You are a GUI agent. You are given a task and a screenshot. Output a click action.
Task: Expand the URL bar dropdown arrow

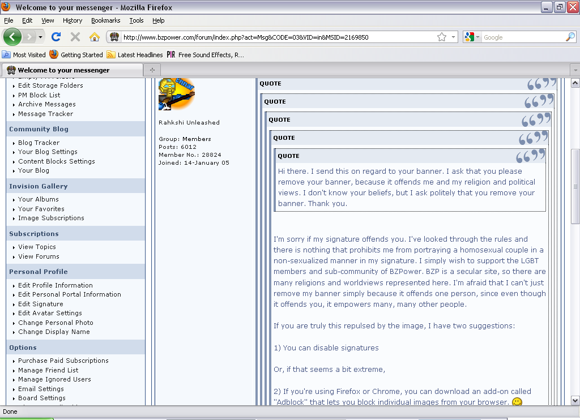(x=453, y=37)
